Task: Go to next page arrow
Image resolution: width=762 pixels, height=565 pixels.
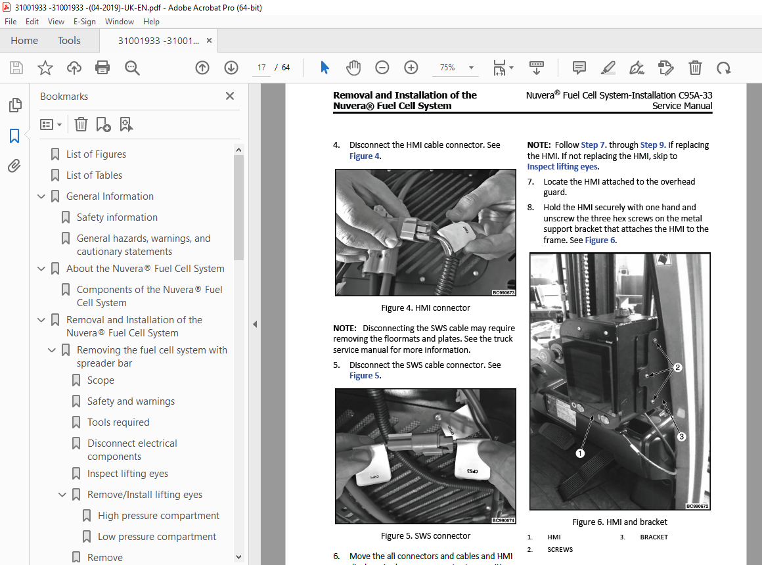Action: click(x=231, y=68)
